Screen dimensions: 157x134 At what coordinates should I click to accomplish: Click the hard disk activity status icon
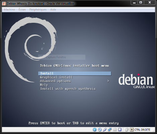click(95, 130)
